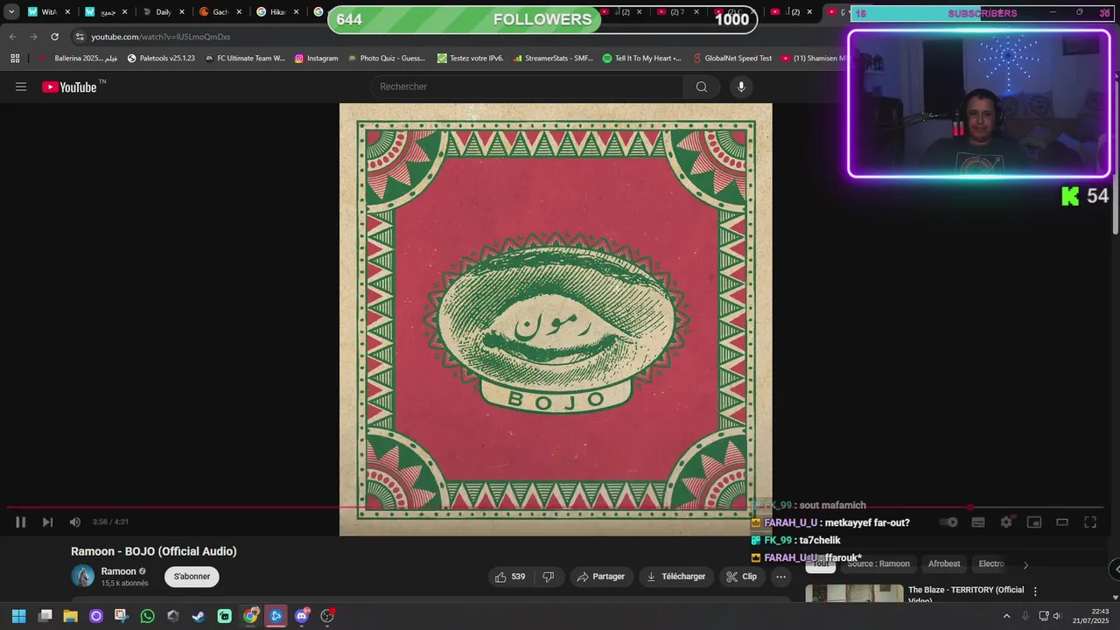1120x630 pixels.
Task: Switch to theater mode
Action: [1062, 522]
